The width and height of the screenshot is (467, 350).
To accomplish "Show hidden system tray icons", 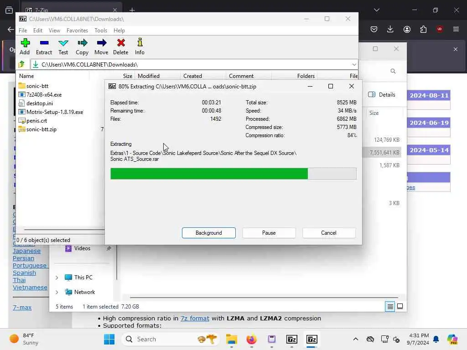I will pos(356,339).
